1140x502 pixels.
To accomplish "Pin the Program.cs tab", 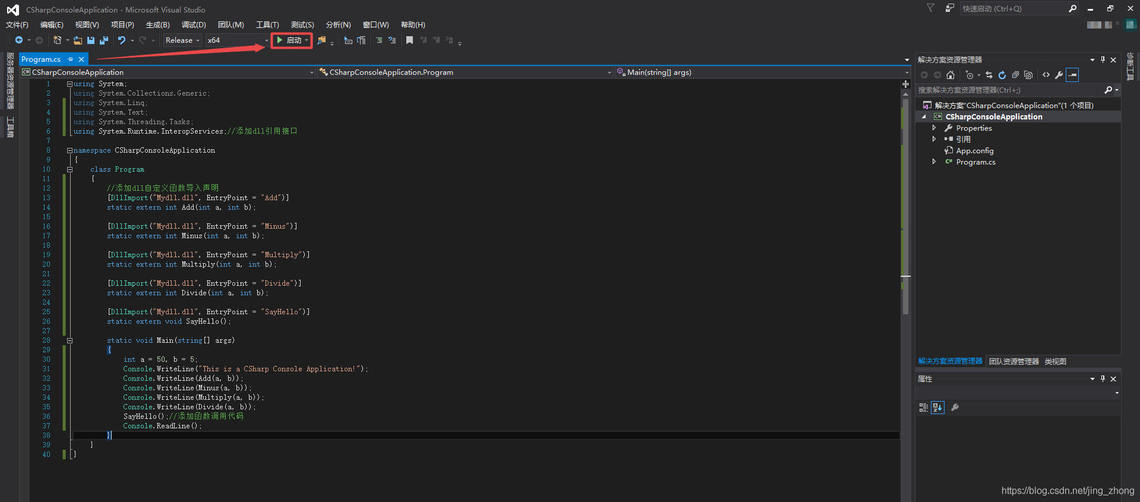I will tap(70, 59).
